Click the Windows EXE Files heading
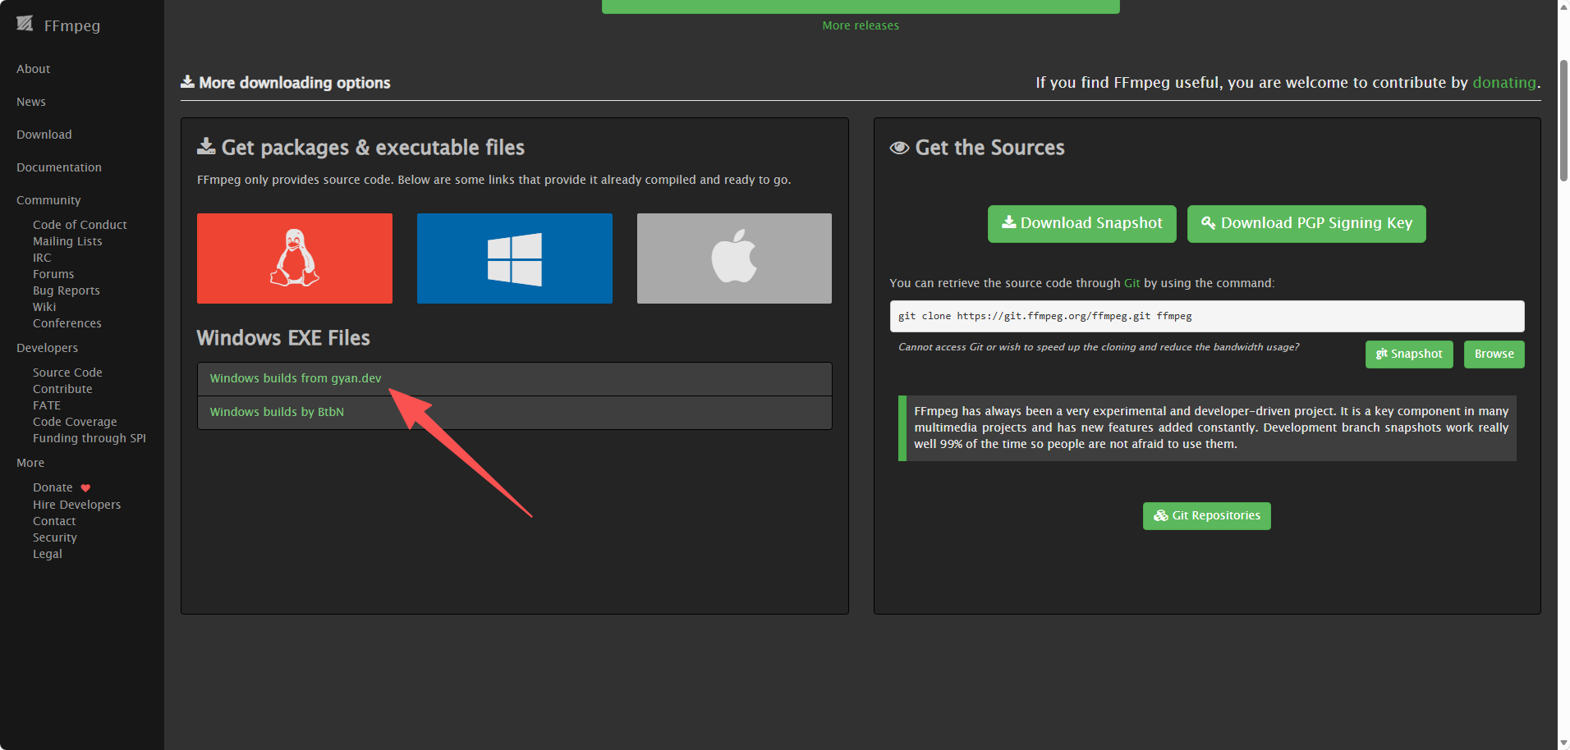This screenshot has height=750, width=1570. pos(283,338)
